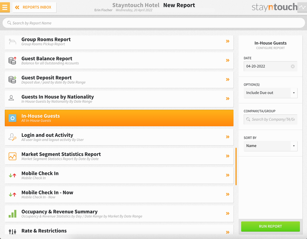307x239 pixels.
Task: Select Guests In House by Nationality title
Action: coord(57,97)
